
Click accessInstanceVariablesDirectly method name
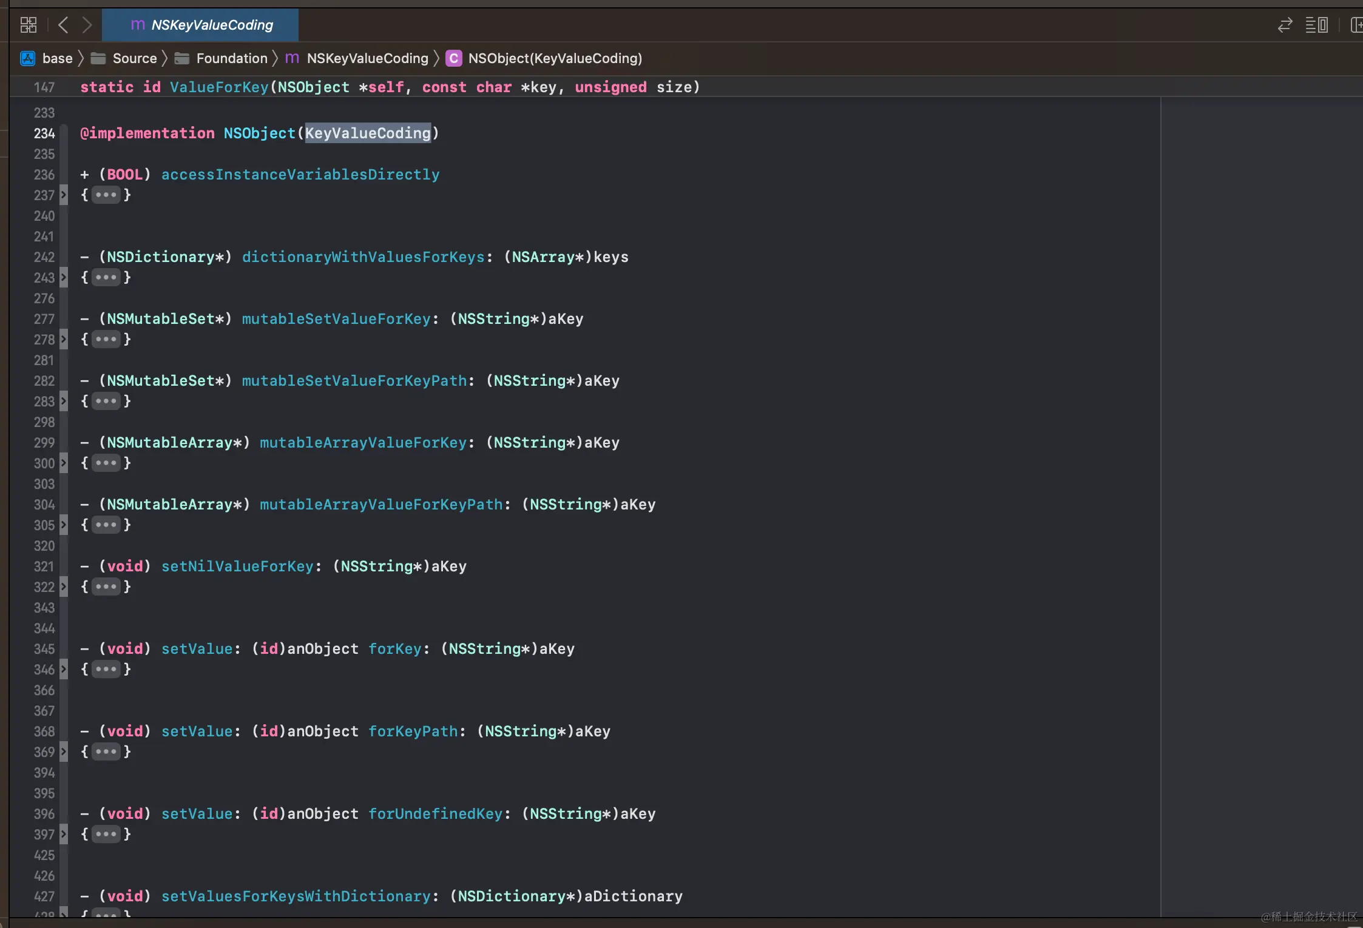coord(300,175)
